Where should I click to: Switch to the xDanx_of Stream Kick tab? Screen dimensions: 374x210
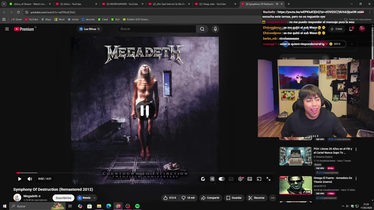(29, 4)
